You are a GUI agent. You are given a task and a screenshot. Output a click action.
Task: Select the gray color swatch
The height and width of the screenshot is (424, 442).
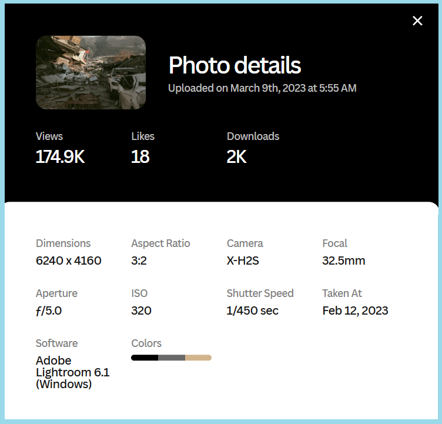point(172,358)
